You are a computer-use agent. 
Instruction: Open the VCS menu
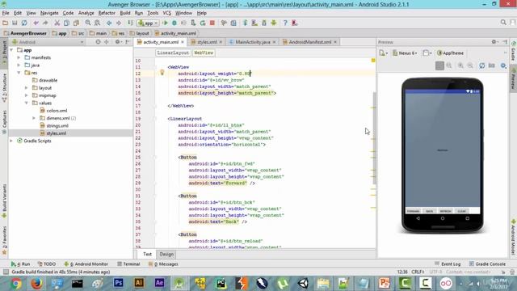coord(167,13)
